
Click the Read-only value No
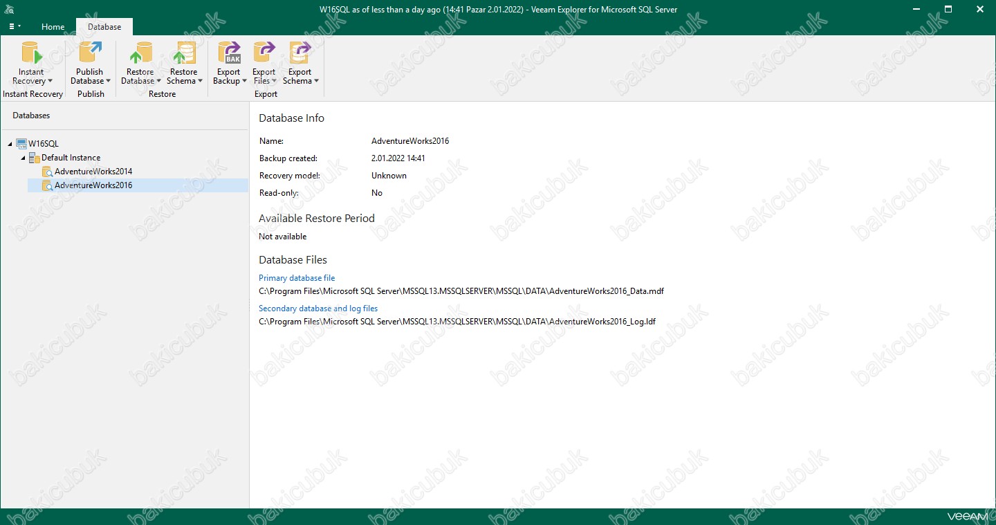tap(377, 193)
